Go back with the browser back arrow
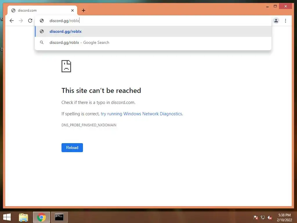The height and width of the screenshot is (223, 297). (x=12, y=21)
